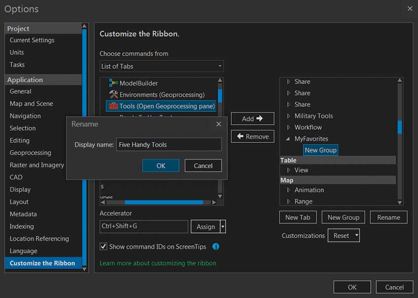Viewport: 418px width, 298px height.
Task: Collapse the MyFavorites tab node
Action: 289,139
